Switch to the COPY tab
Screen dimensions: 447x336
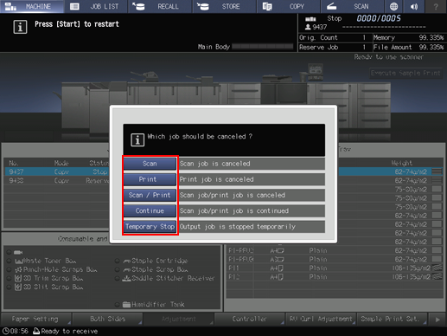(x=289, y=6)
